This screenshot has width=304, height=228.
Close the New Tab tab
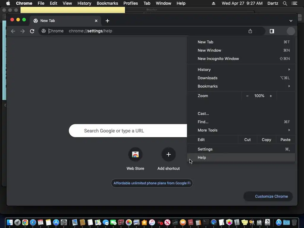(x=96, y=21)
